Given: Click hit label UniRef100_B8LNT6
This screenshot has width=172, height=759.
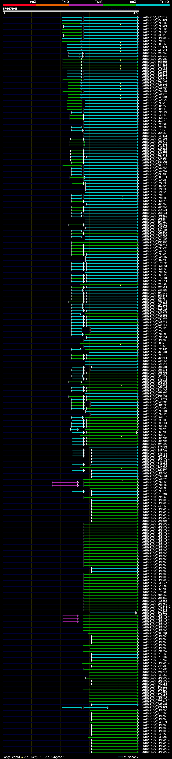Looking at the screenshot, I should click(x=154, y=343).
